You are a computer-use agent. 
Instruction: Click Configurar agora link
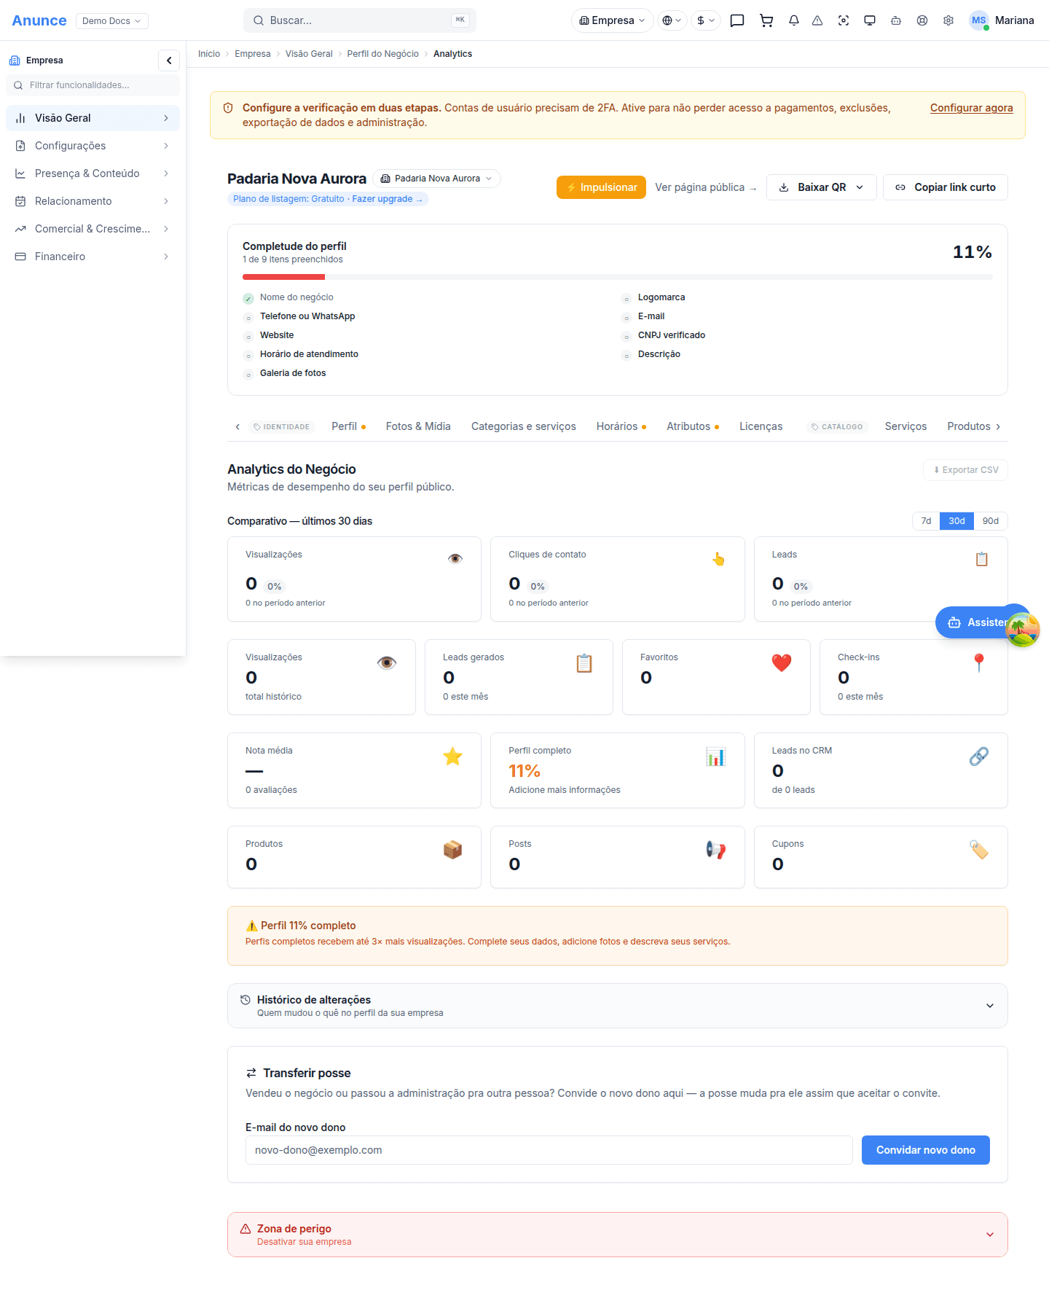[971, 108]
